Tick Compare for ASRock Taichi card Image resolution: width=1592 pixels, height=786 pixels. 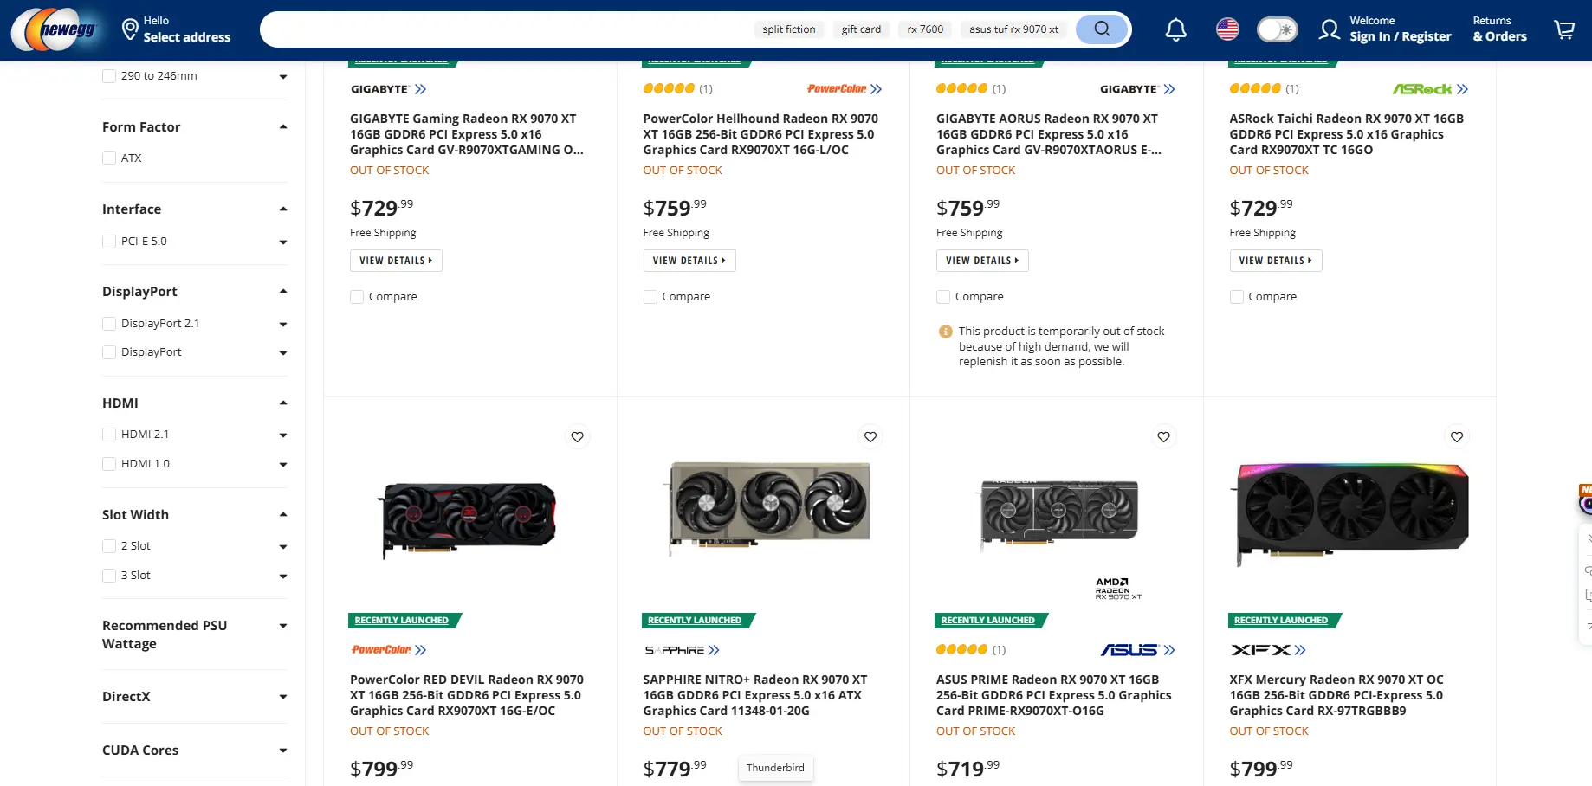click(x=1237, y=297)
